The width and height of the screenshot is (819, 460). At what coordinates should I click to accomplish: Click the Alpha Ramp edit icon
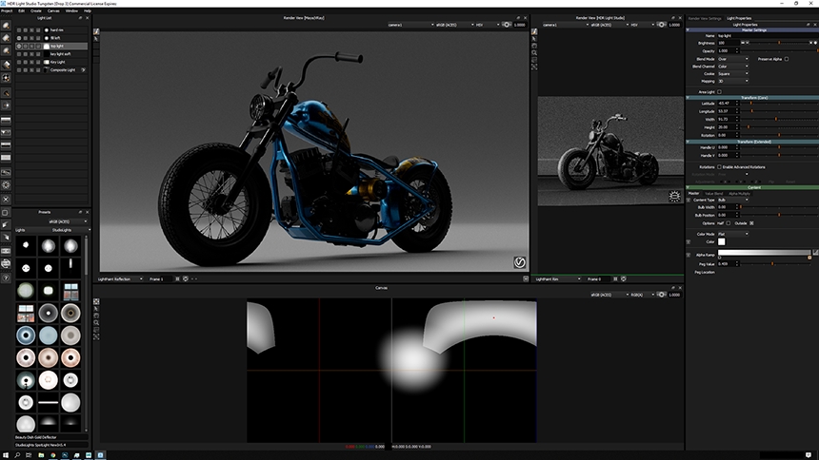815,253
